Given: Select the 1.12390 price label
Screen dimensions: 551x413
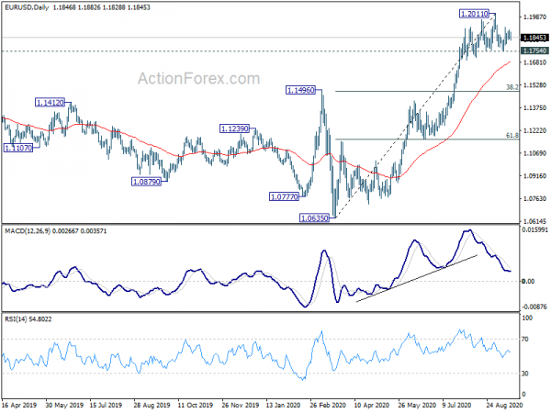Looking at the screenshot, I should (x=235, y=128).
